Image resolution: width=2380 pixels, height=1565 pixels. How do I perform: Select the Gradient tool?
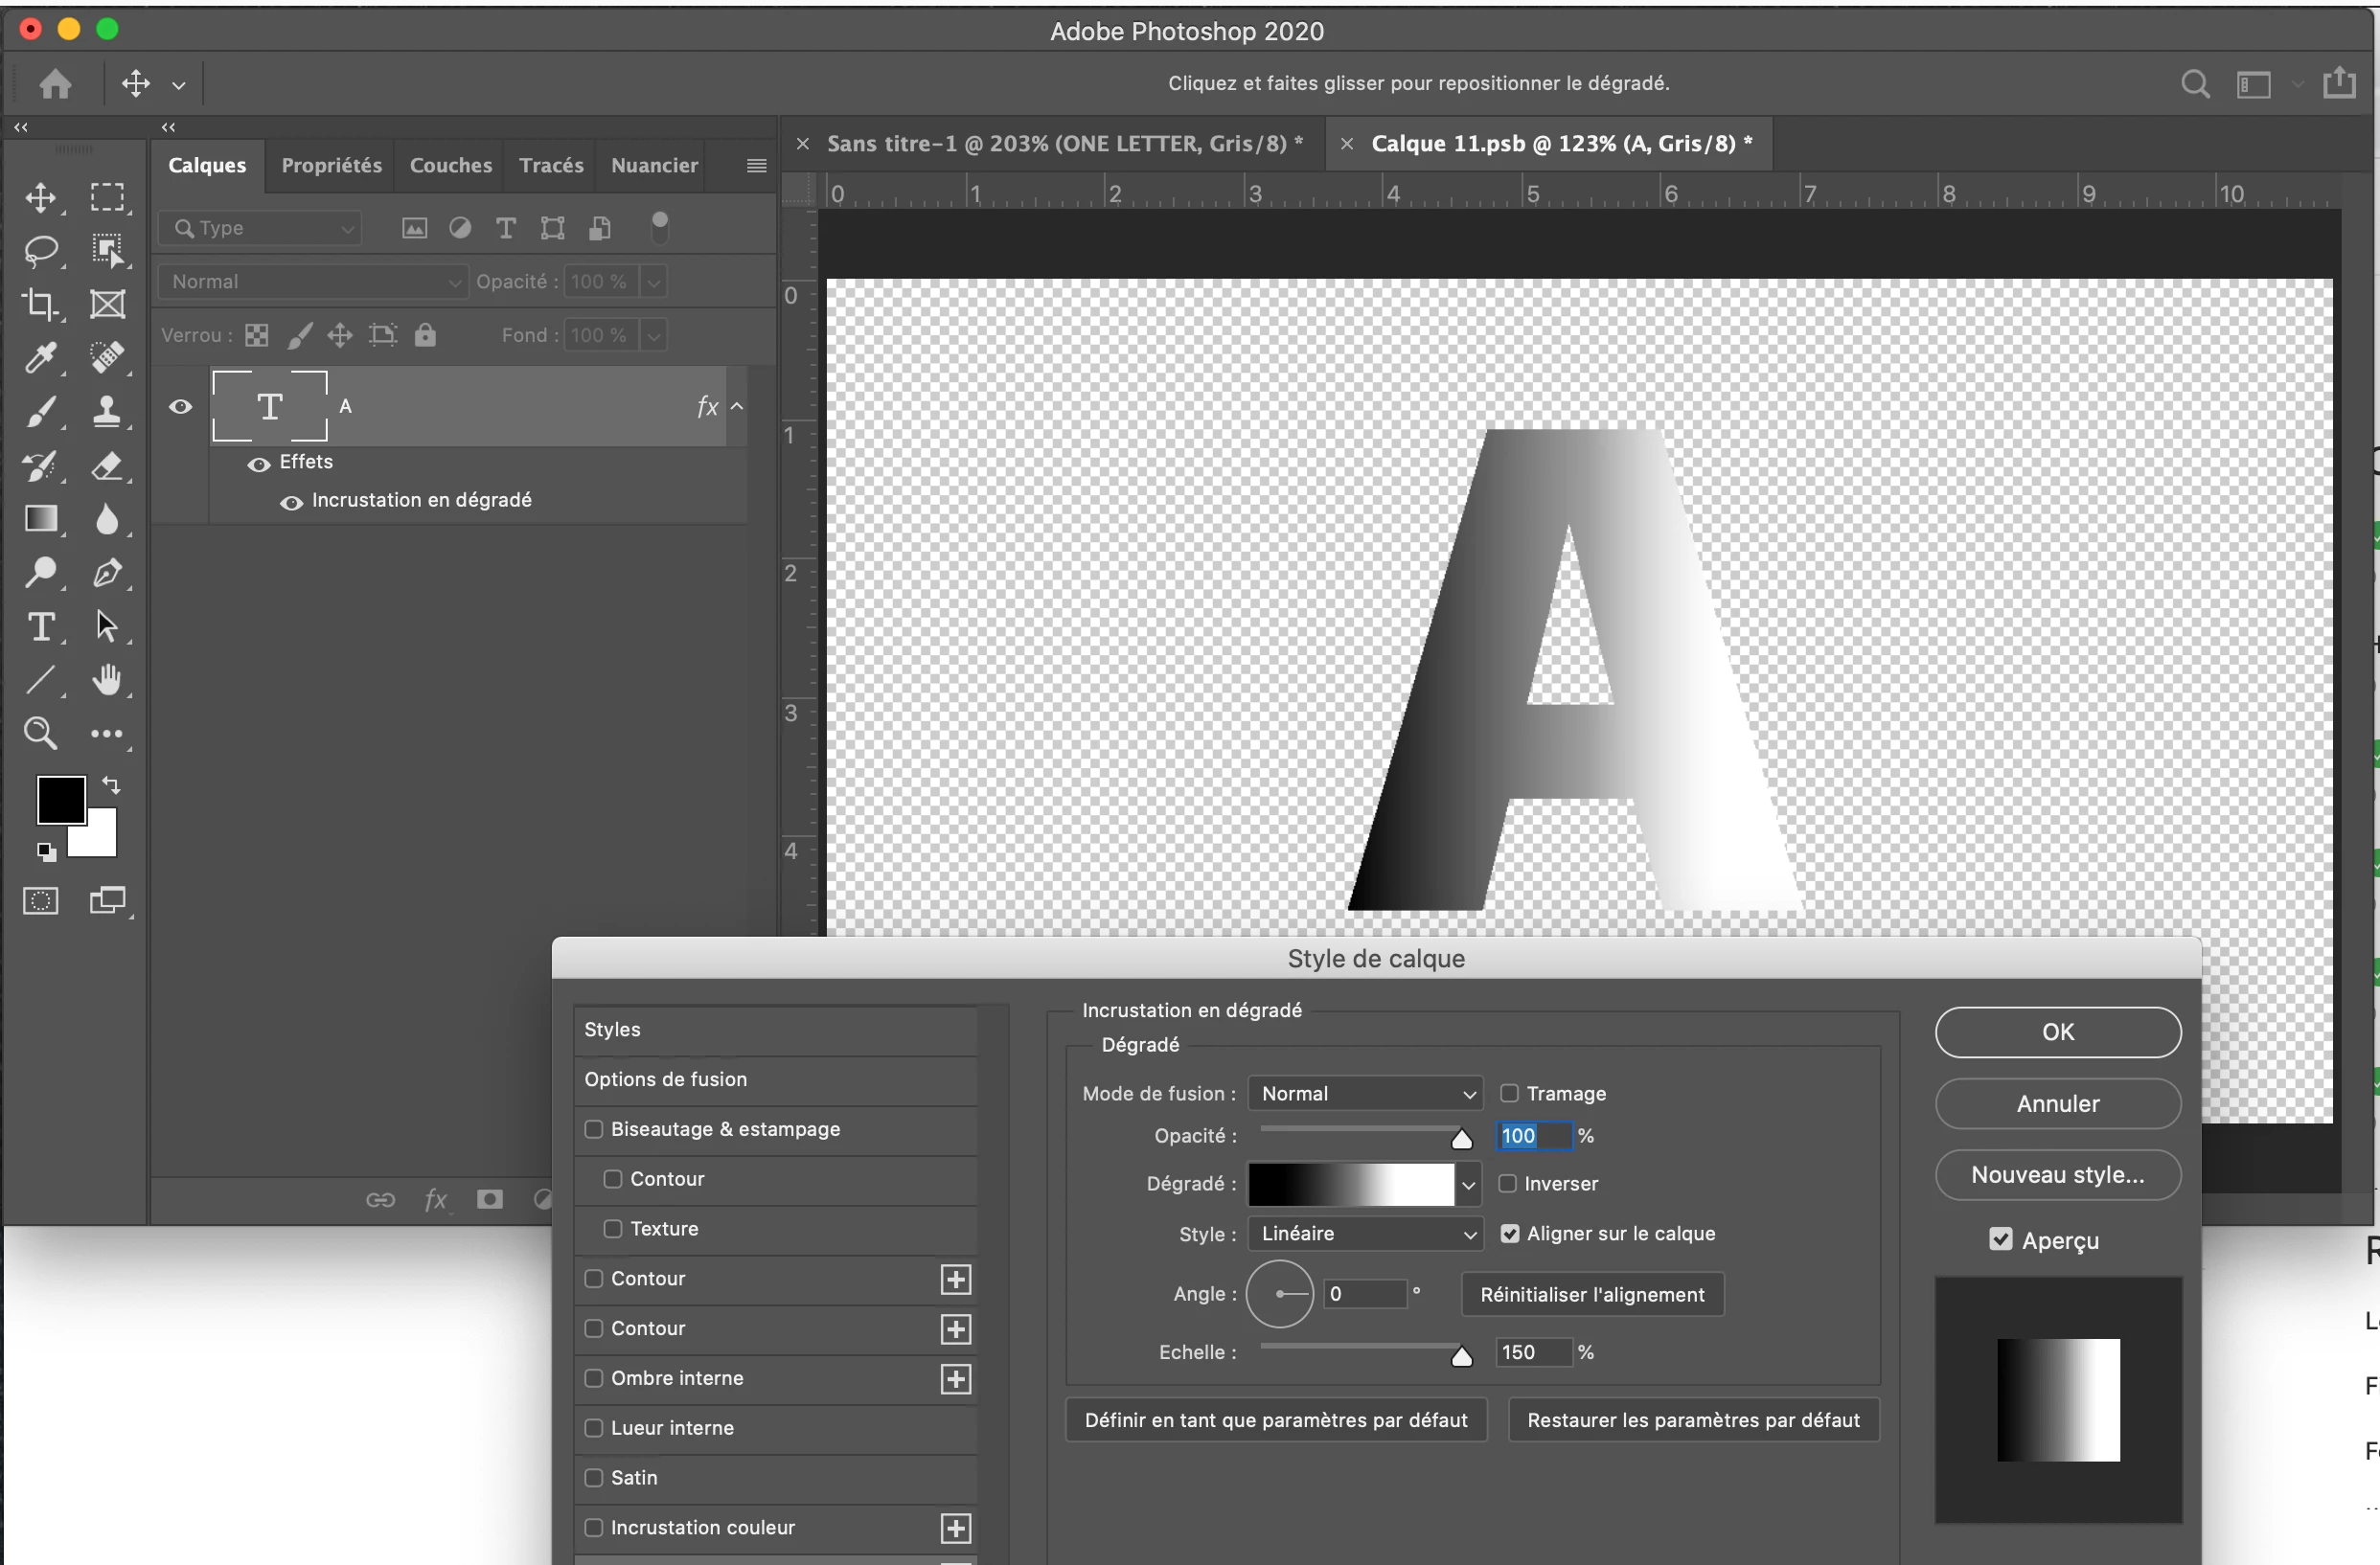pyautogui.click(x=41, y=519)
